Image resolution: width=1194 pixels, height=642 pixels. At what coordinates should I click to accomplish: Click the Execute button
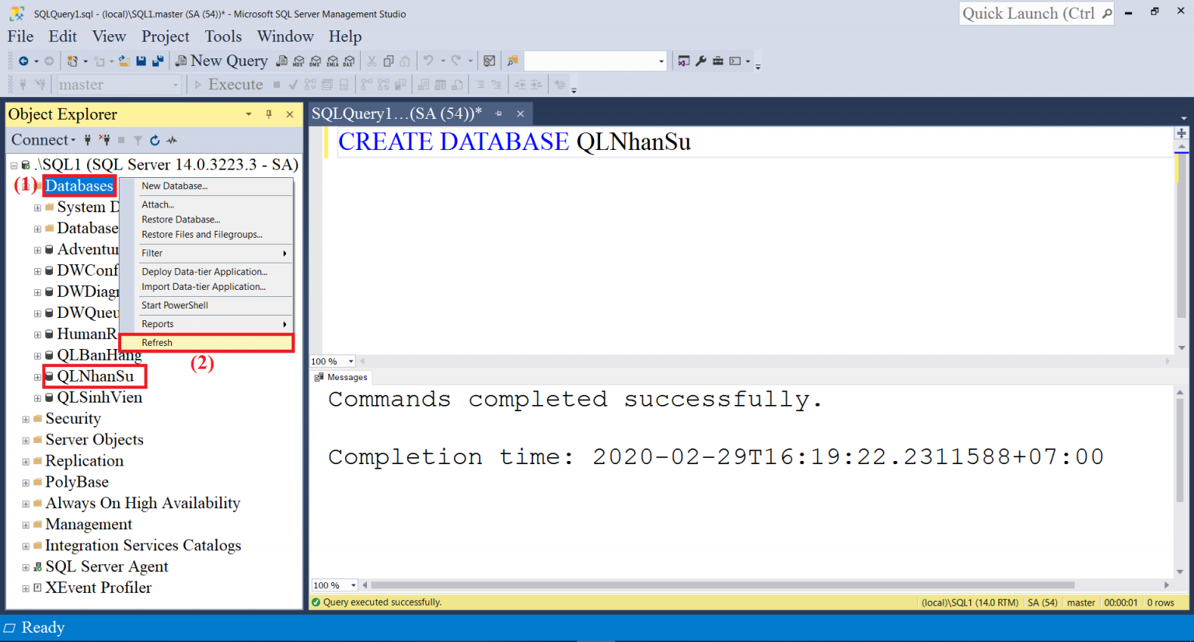click(x=235, y=84)
